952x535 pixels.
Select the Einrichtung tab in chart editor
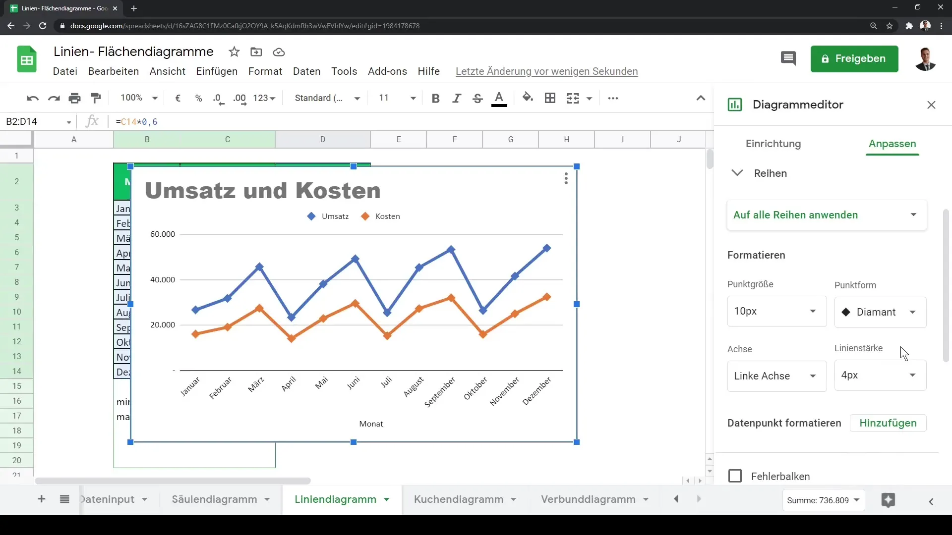click(773, 144)
